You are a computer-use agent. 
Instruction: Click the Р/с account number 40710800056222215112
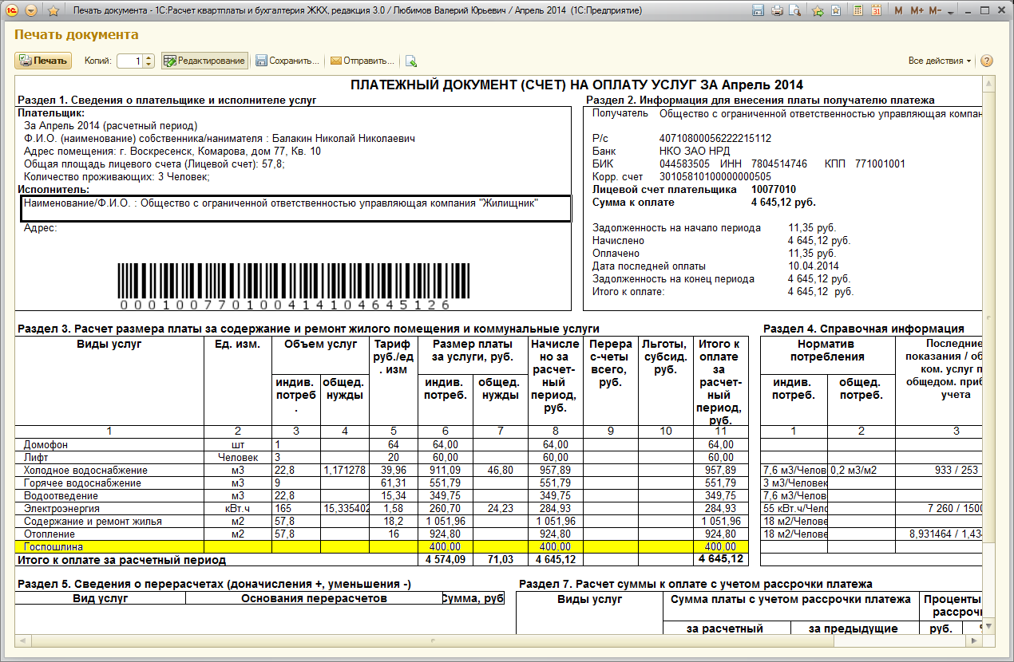tap(715, 138)
